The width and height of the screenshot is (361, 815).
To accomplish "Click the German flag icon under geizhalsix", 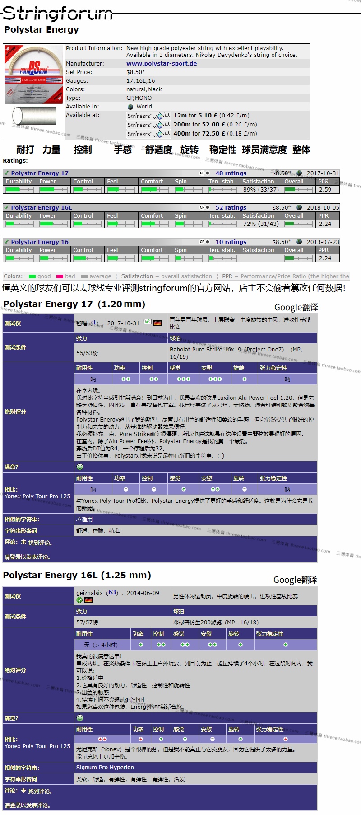I will (x=88, y=600).
